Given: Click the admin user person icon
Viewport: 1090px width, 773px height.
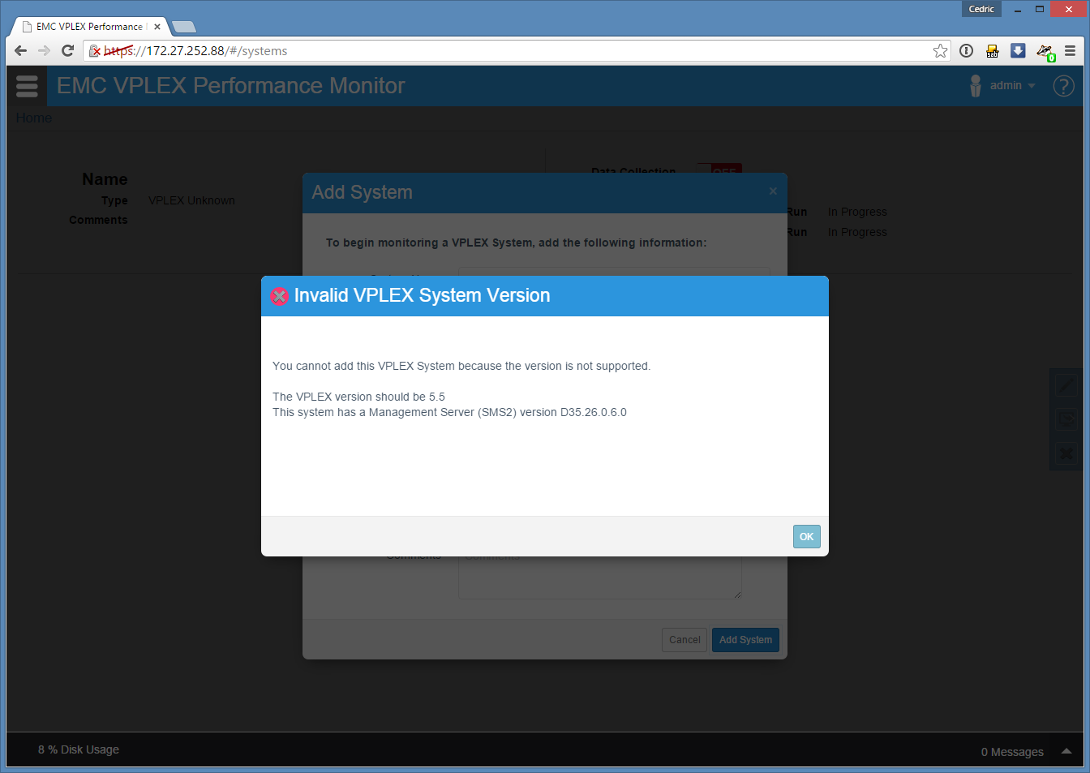Looking at the screenshot, I should pyautogui.click(x=976, y=85).
